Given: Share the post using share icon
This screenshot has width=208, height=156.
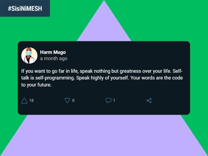Looking at the screenshot, I should click(x=149, y=101).
